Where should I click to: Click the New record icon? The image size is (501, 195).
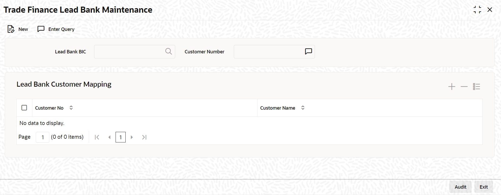pos(11,29)
